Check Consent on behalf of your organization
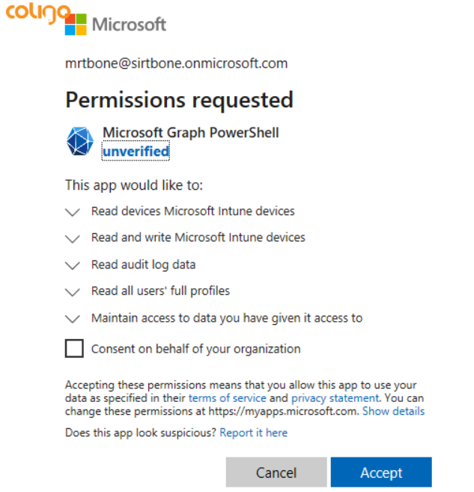 point(74,349)
